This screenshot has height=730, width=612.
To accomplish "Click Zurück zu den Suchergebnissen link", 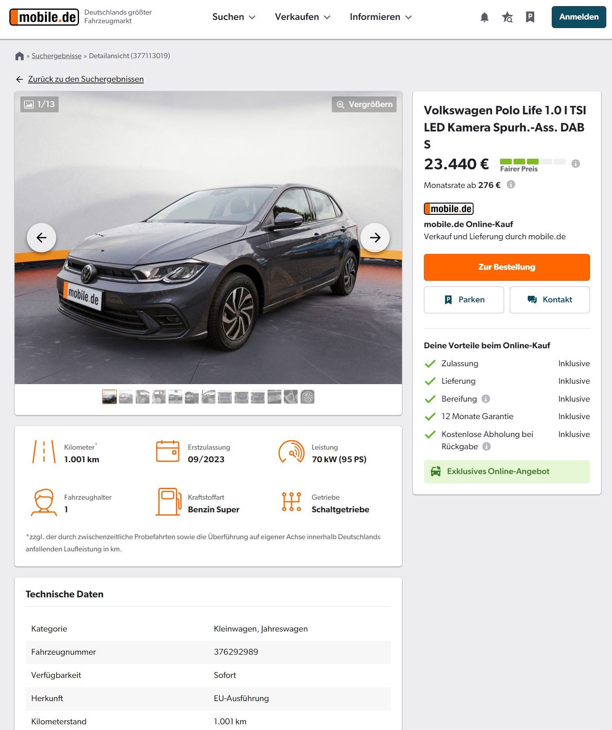I will coord(86,79).
